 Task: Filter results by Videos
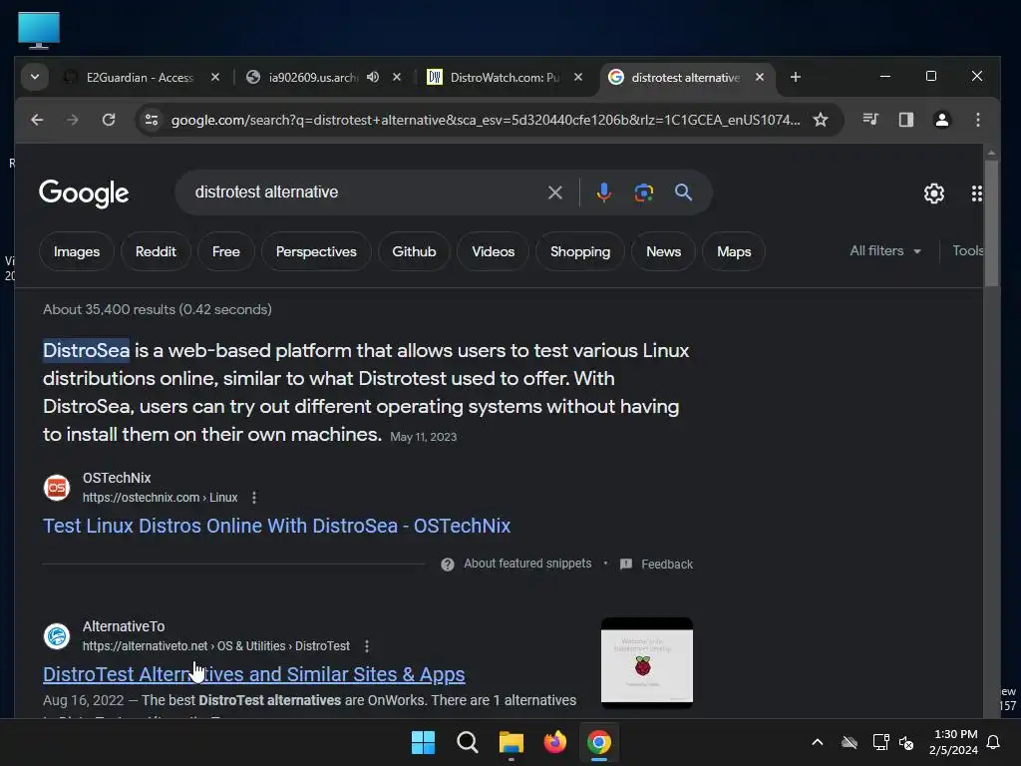click(x=493, y=251)
